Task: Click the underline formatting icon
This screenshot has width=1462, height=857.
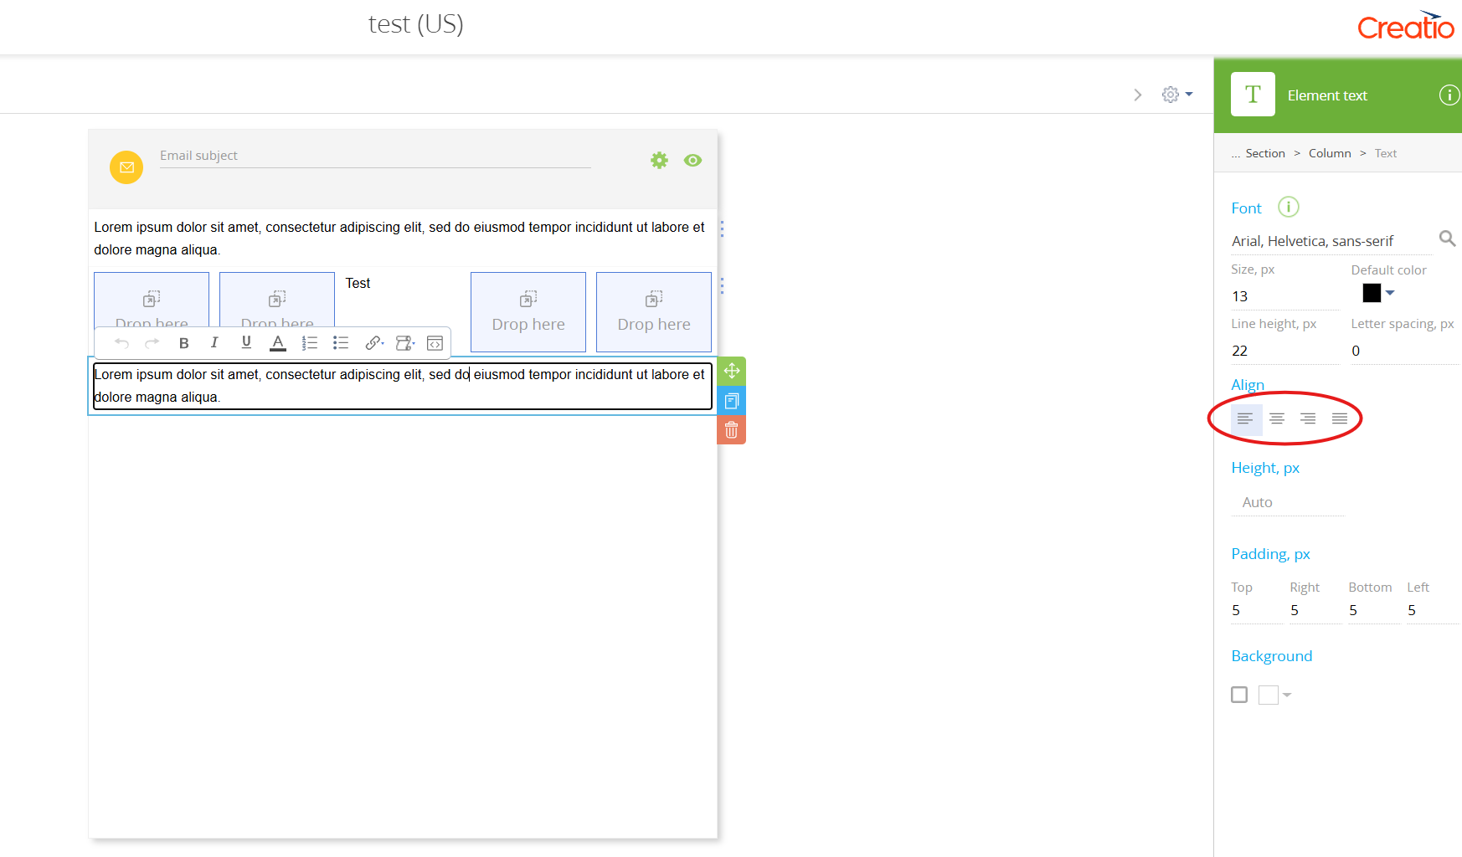Action: tap(246, 342)
